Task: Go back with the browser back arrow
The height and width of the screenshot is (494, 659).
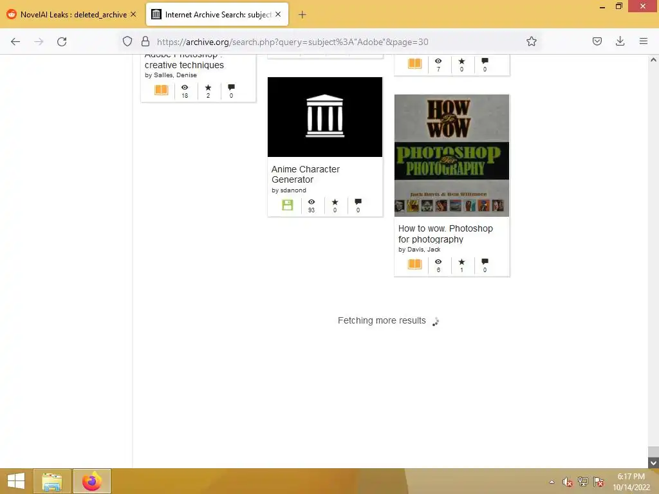Action: 15,42
